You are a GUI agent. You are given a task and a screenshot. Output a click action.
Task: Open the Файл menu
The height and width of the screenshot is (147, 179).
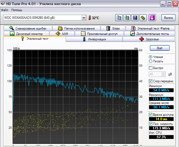point(5,10)
